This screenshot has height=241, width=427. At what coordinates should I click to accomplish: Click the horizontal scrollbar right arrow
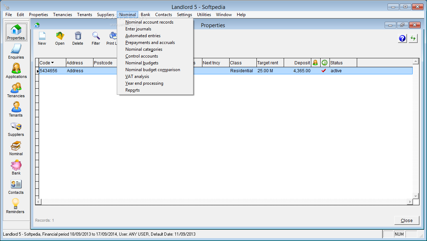(409, 202)
